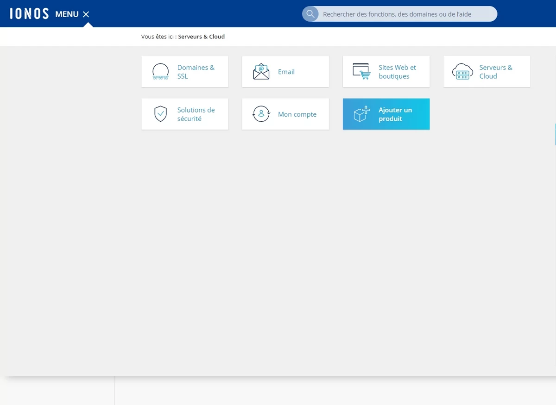Click the MENU label in the header
556x405 pixels.
(x=67, y=14)
